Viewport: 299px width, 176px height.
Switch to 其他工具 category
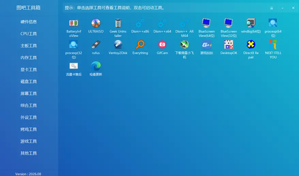[29, 153]
